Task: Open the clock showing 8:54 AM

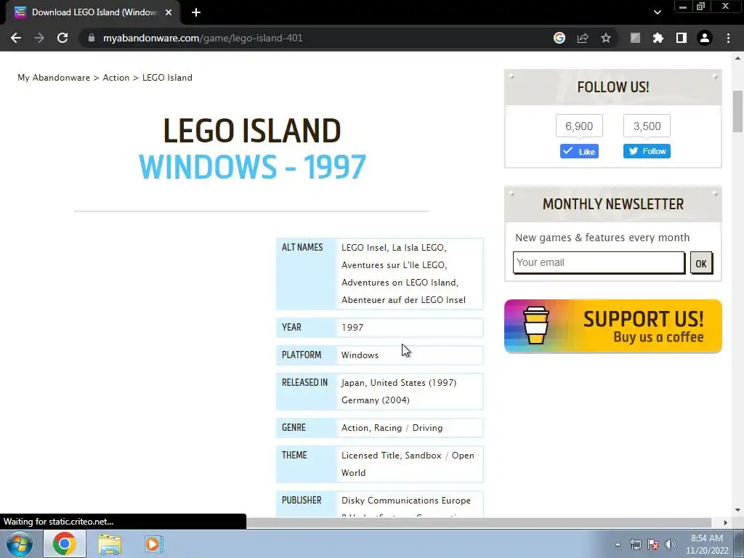Action: (x=706, y=544)
